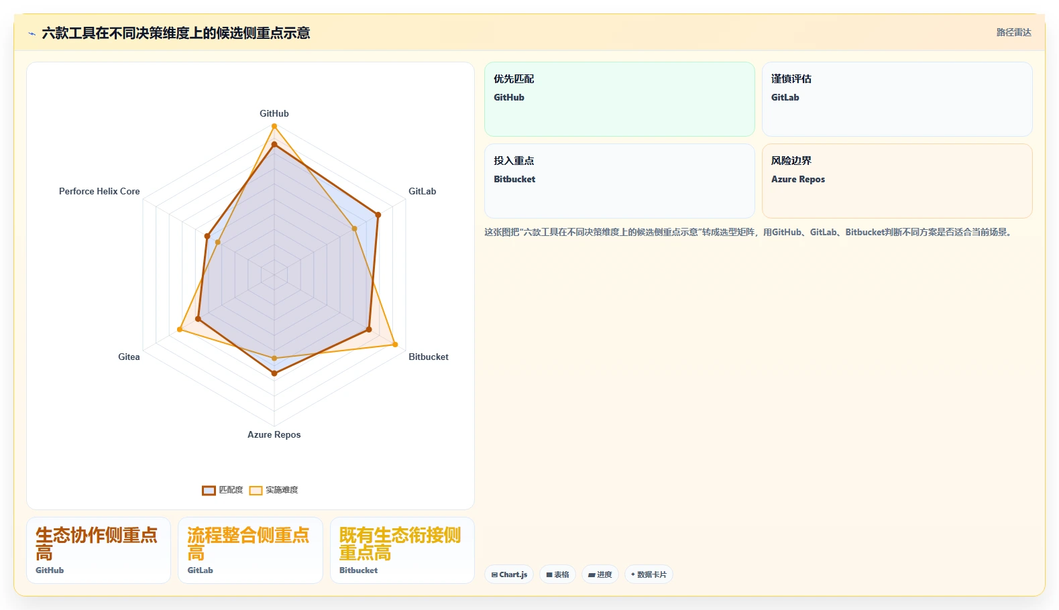Open the 投入重点 Bitbucket card
Screen dimensions: 1059x610
tap(620, 181)
